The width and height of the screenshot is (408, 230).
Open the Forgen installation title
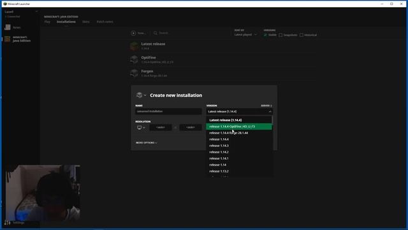pyautogui.click(x=147, y=71)
